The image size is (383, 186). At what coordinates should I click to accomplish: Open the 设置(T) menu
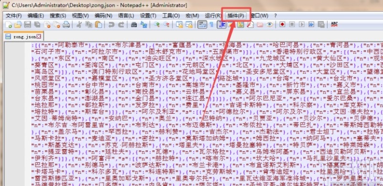148,16
